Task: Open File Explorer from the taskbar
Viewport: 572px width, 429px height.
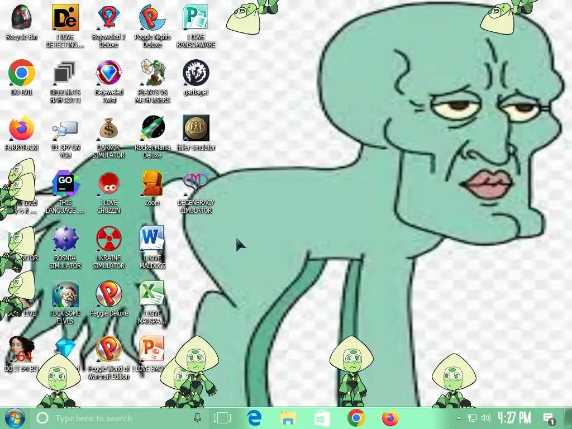Action: 288,418
